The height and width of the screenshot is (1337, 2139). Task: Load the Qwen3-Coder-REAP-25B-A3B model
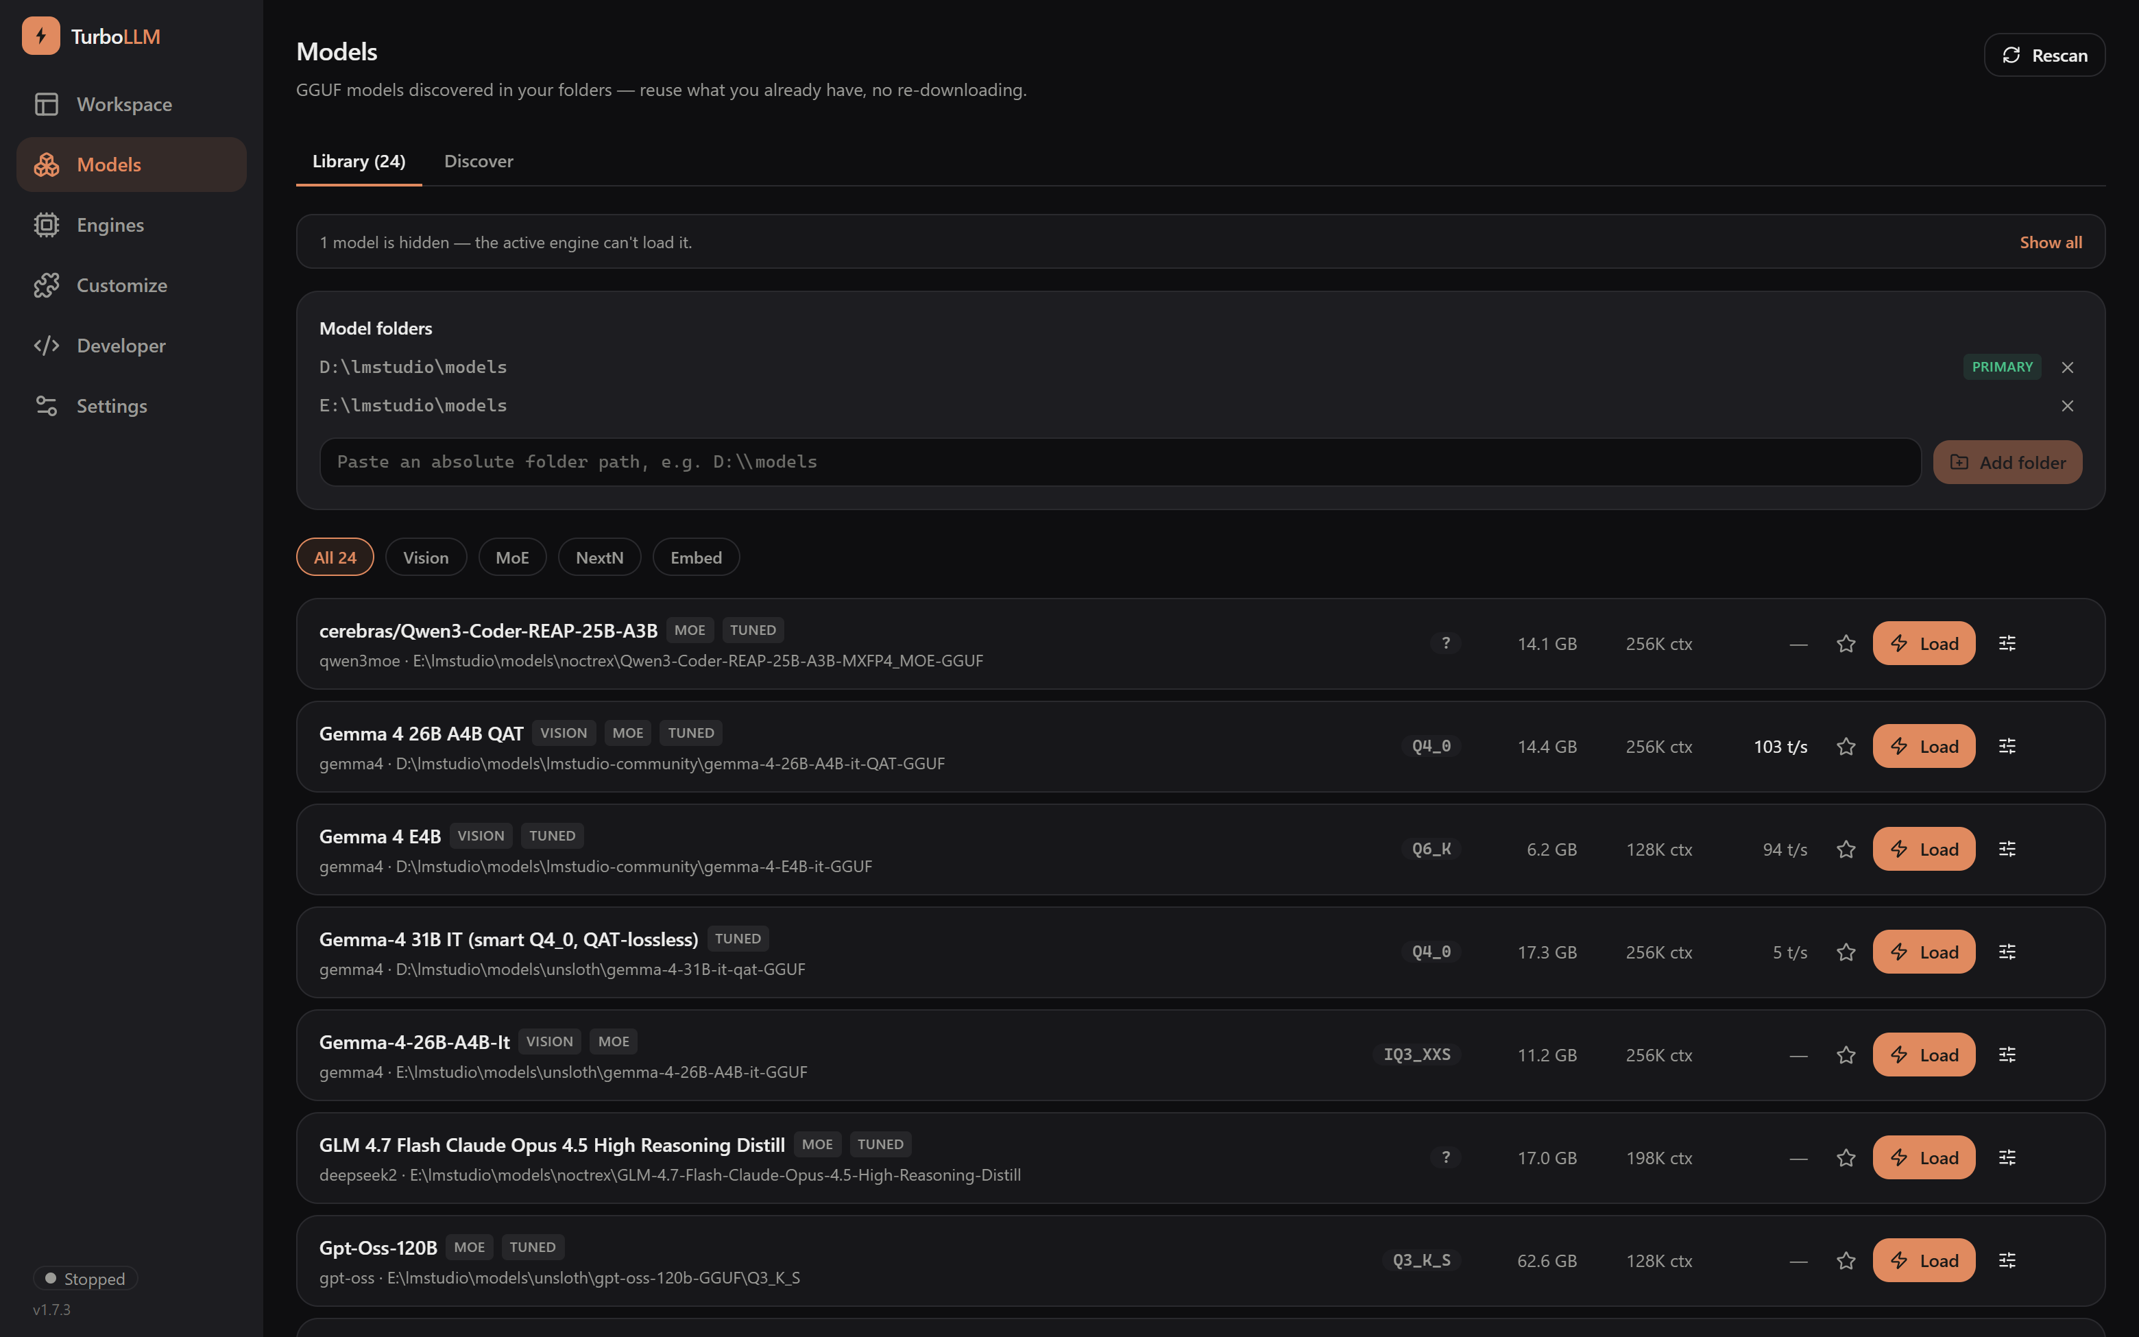[x=1924, y=644]
